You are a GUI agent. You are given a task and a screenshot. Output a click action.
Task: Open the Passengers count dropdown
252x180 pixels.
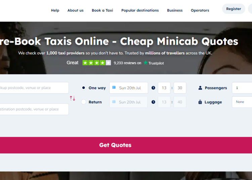click(242, 88)
